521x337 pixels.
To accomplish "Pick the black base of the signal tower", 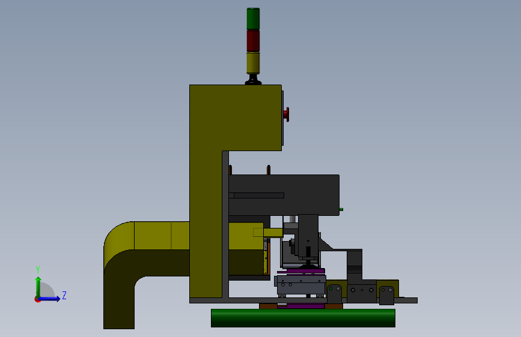I will [x=253, y=80].
